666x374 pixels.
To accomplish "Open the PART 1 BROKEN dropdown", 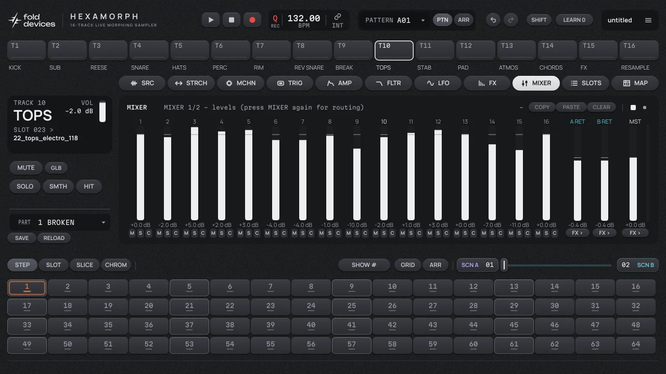I will point(60,222).
